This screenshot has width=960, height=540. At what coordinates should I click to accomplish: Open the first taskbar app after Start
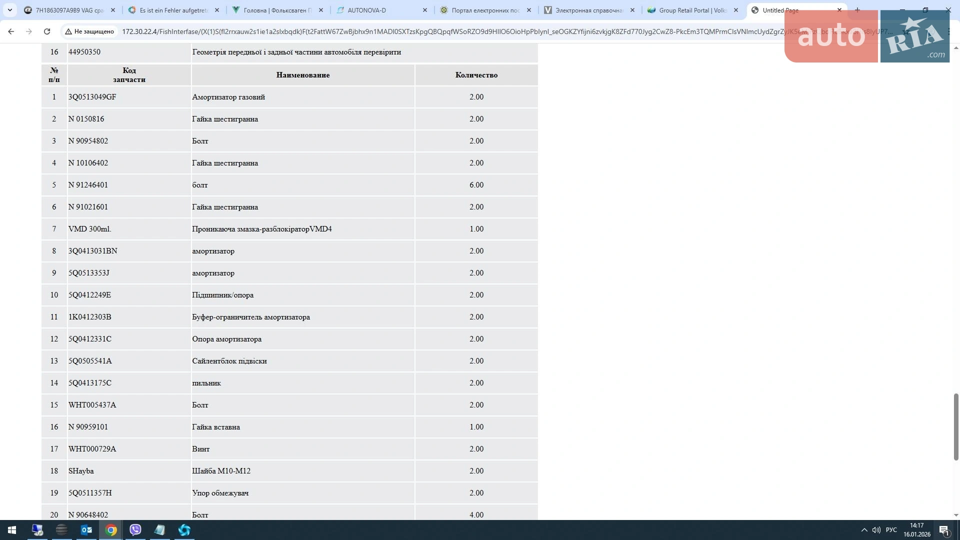(37, 530)
